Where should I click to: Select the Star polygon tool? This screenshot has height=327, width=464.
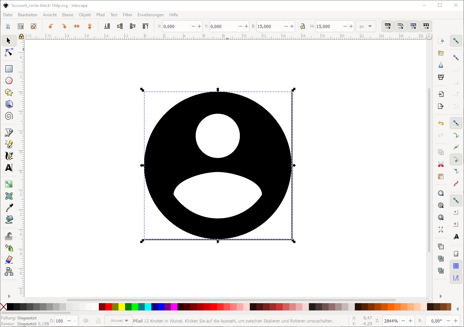point(9,92)
